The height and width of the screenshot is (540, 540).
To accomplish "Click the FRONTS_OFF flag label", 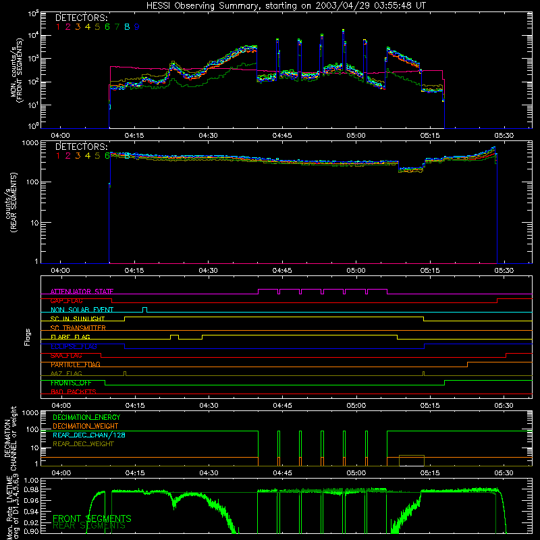I will (x=71, y=383).
